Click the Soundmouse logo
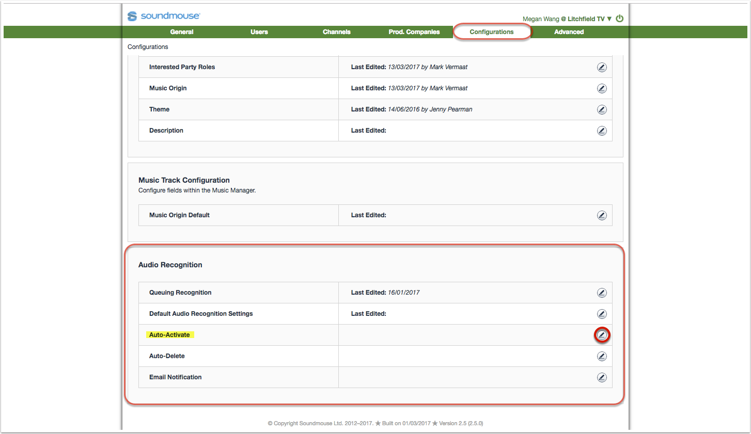This screenshot has width=751, height=434. 164,16
